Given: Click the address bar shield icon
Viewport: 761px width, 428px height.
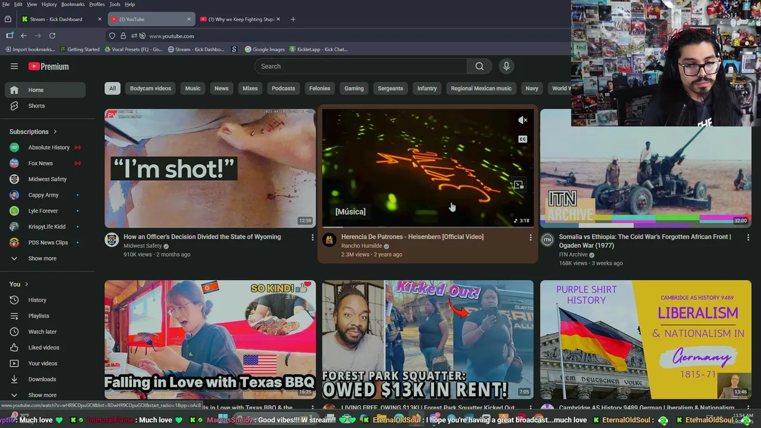Looking at the screenshot, I should click(x=112, y=36).
